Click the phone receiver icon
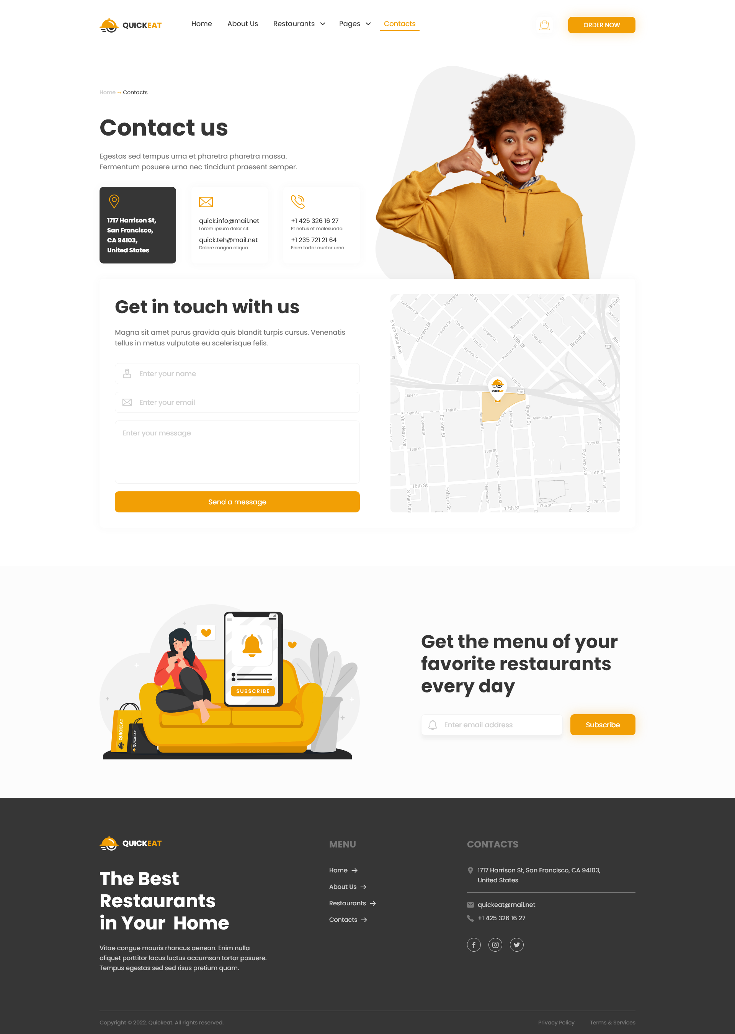Viewport: 735px width, 1034px height. click(x=298, y=201)
